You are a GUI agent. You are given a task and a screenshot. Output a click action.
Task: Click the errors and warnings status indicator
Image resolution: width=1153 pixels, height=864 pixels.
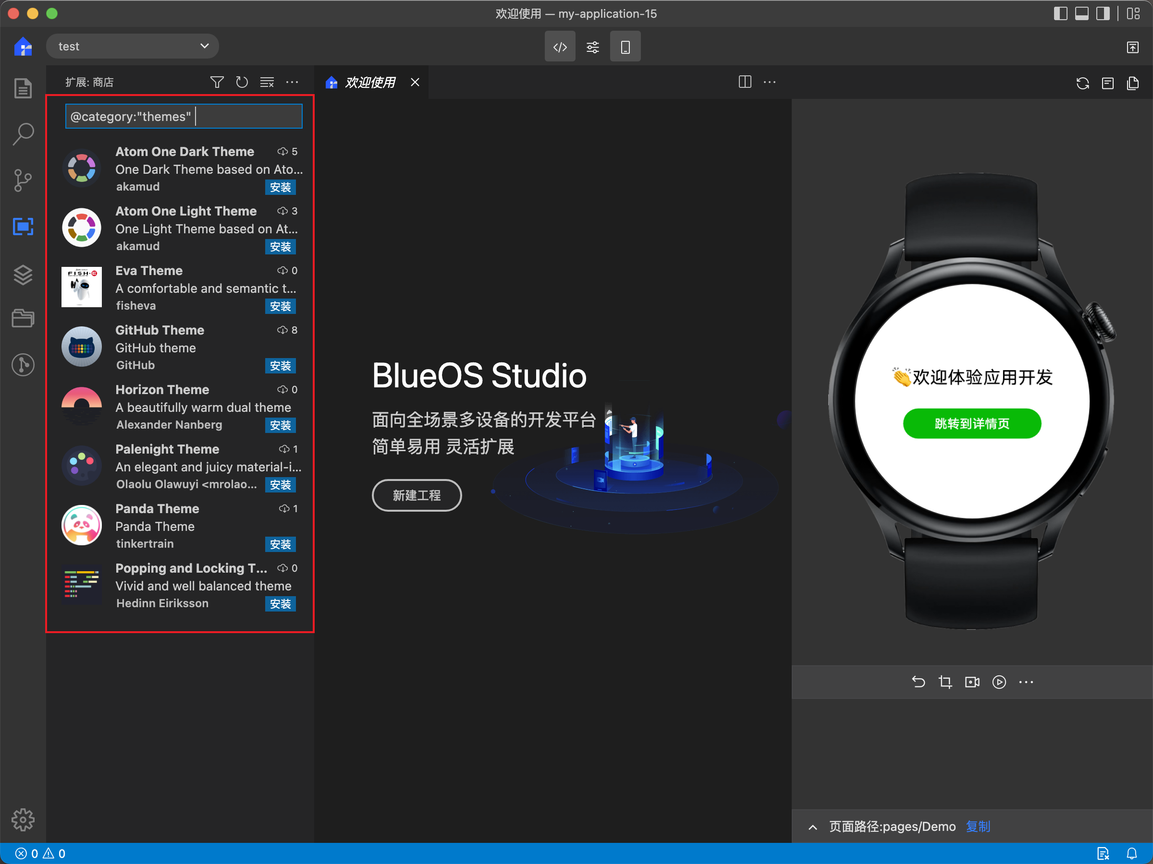(41, 853)
